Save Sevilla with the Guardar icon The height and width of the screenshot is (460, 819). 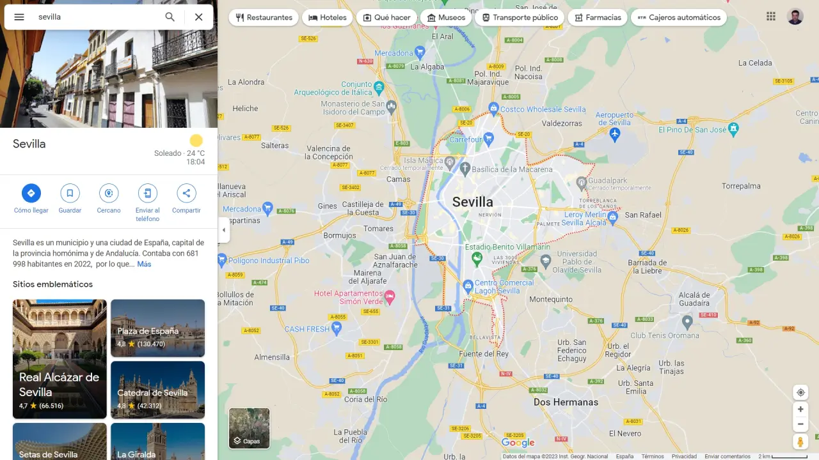pyautogui.click(x=70, y=193)
